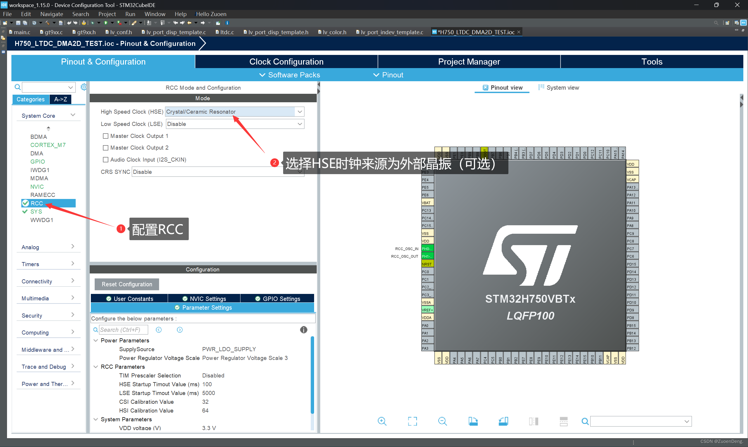Click the yellow back-arrow navigation icon
Viewport: 748px width, 447px height.
click(x=190, y=23)
